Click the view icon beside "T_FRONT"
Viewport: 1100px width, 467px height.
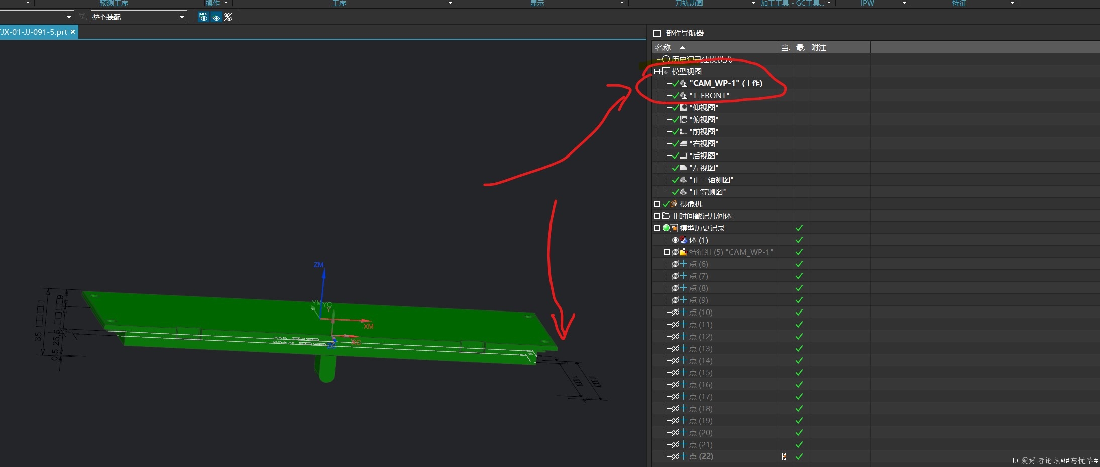tap(684, 95)
